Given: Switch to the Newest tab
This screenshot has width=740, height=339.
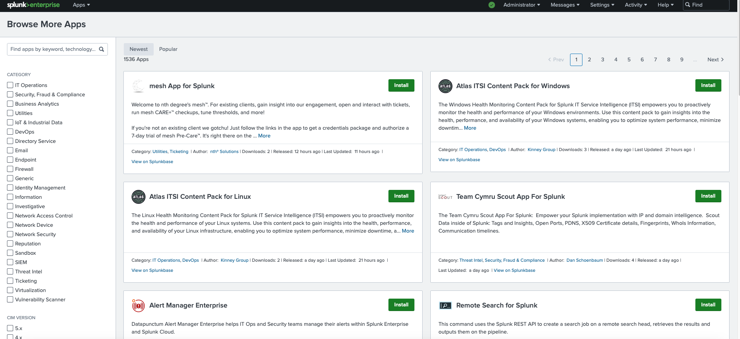Looking at the screenshot, I should (x=139, y=49).
